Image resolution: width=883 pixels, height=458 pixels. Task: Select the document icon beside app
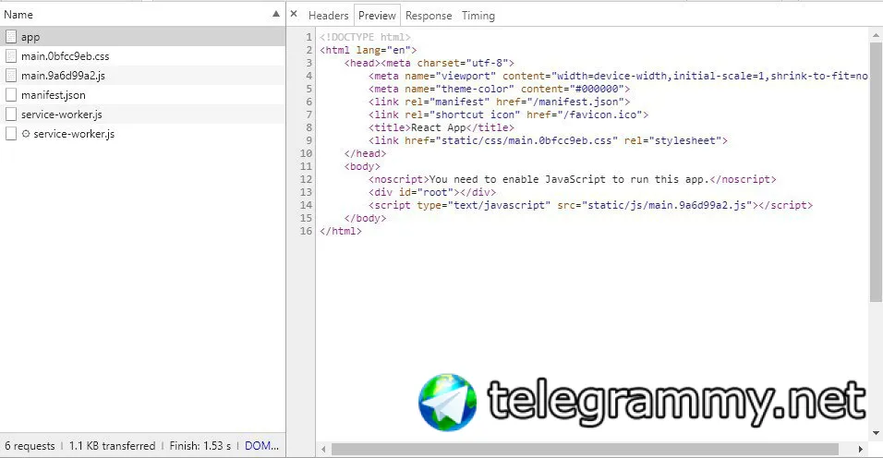tap(11, 37)
